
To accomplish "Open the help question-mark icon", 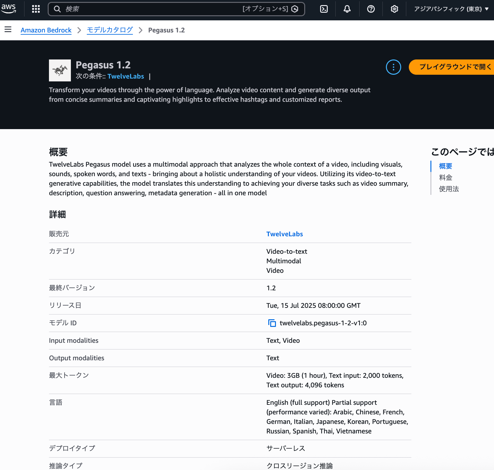I will tap(371, 9).
